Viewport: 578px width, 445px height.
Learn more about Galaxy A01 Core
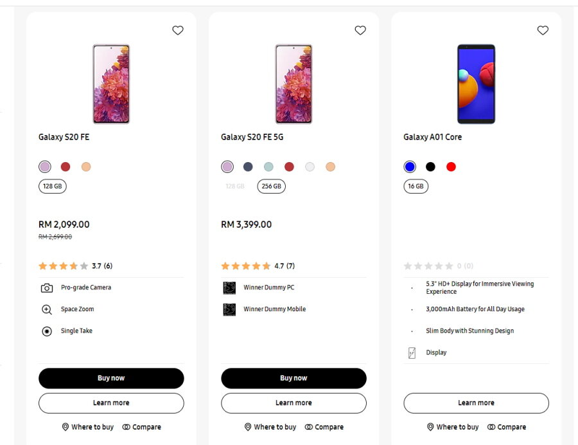click(476, 403)
